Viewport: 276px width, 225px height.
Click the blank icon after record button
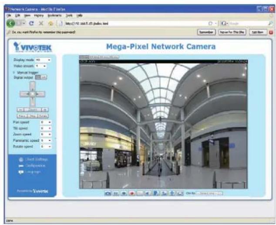tap(140, 193)
